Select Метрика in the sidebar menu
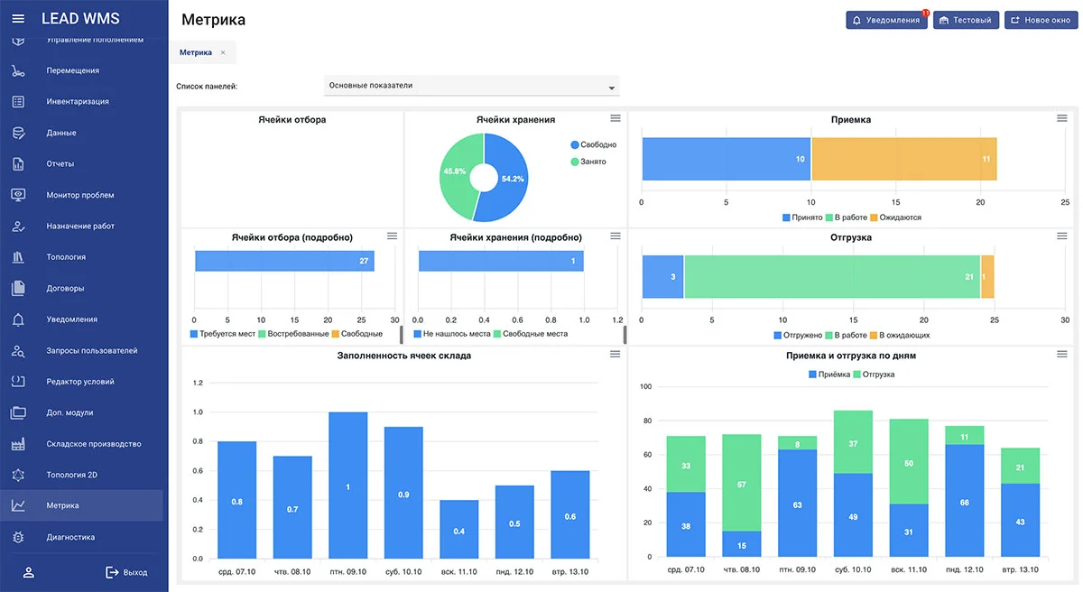Image resolution: width=1083 pixels, height=592 pixels. [x=81, y=505]
